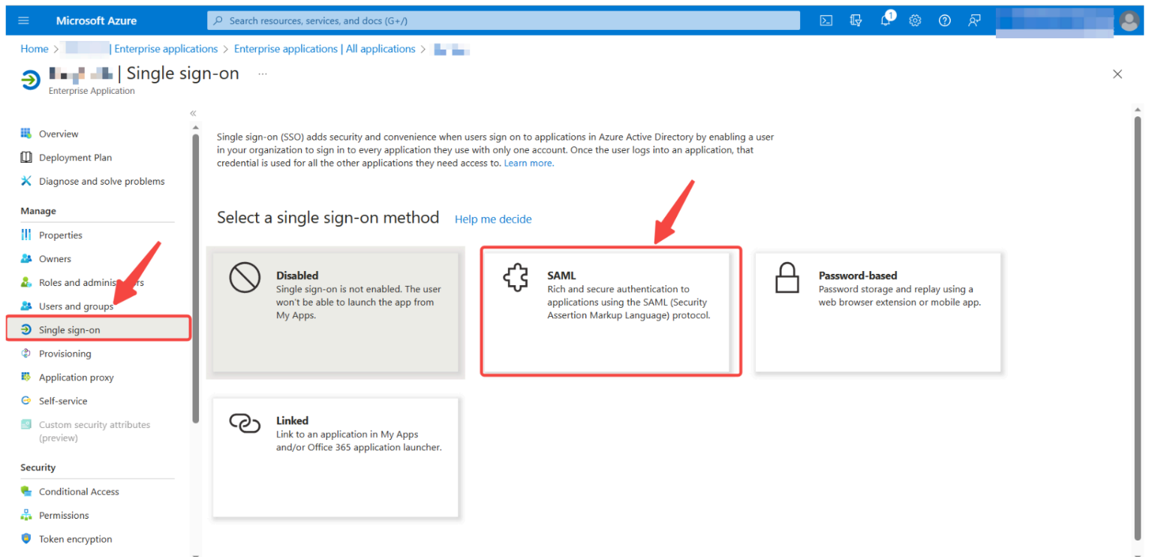Open Self-service in sidebar

point(63,401)
